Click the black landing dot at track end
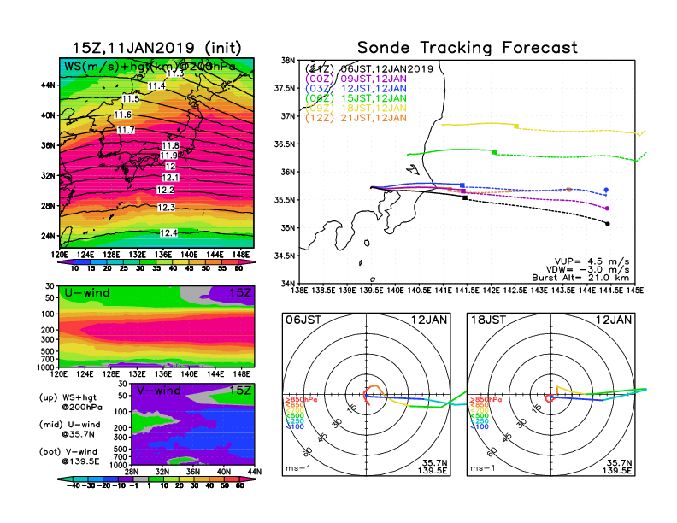The height and width of the screenshot is (523, 677). [x=608, y=224]
